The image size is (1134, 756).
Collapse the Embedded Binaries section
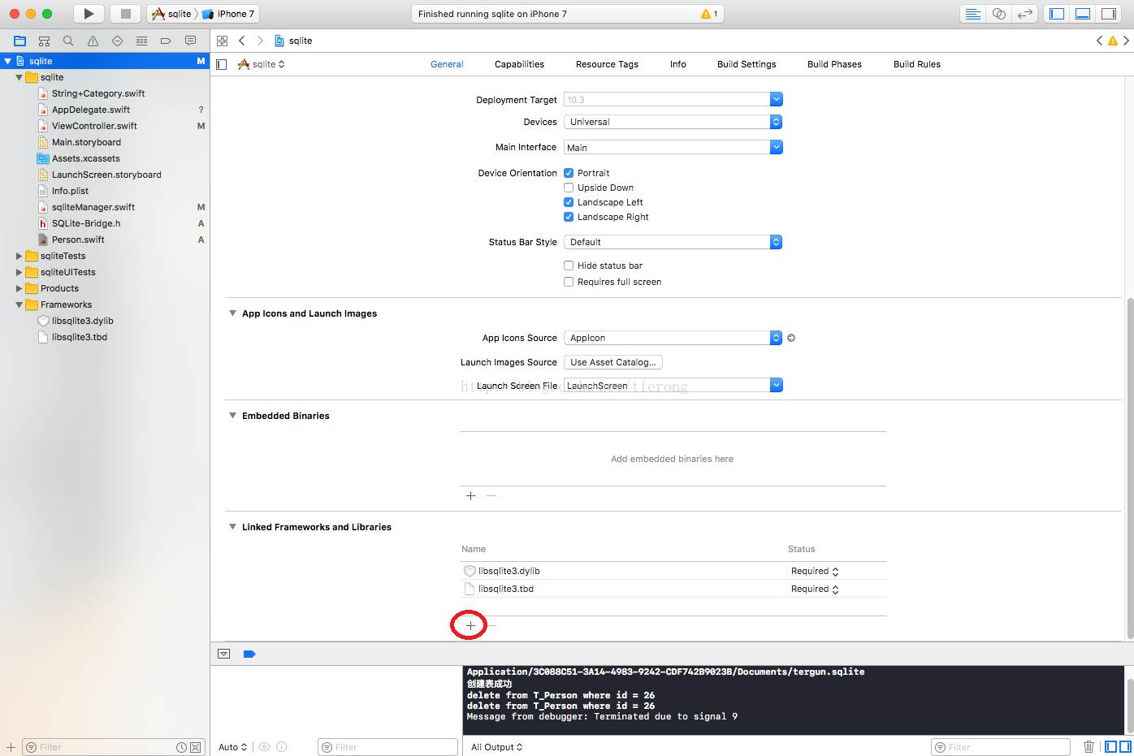[x=232, y=416]
